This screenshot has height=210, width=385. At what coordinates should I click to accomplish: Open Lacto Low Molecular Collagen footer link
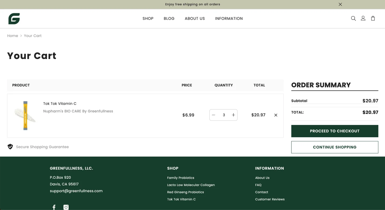point(191,185)
